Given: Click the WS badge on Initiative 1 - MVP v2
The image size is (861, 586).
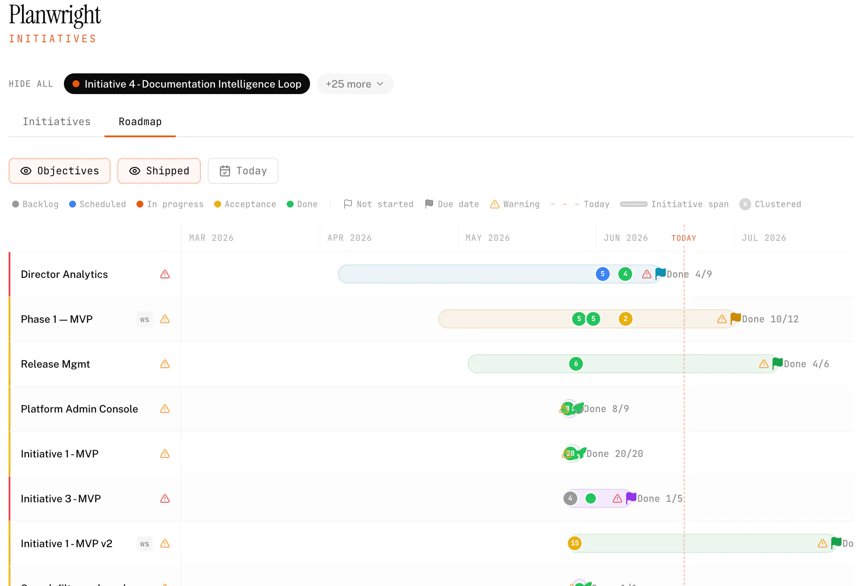Looking at the screenshot, I should [145, 544].
